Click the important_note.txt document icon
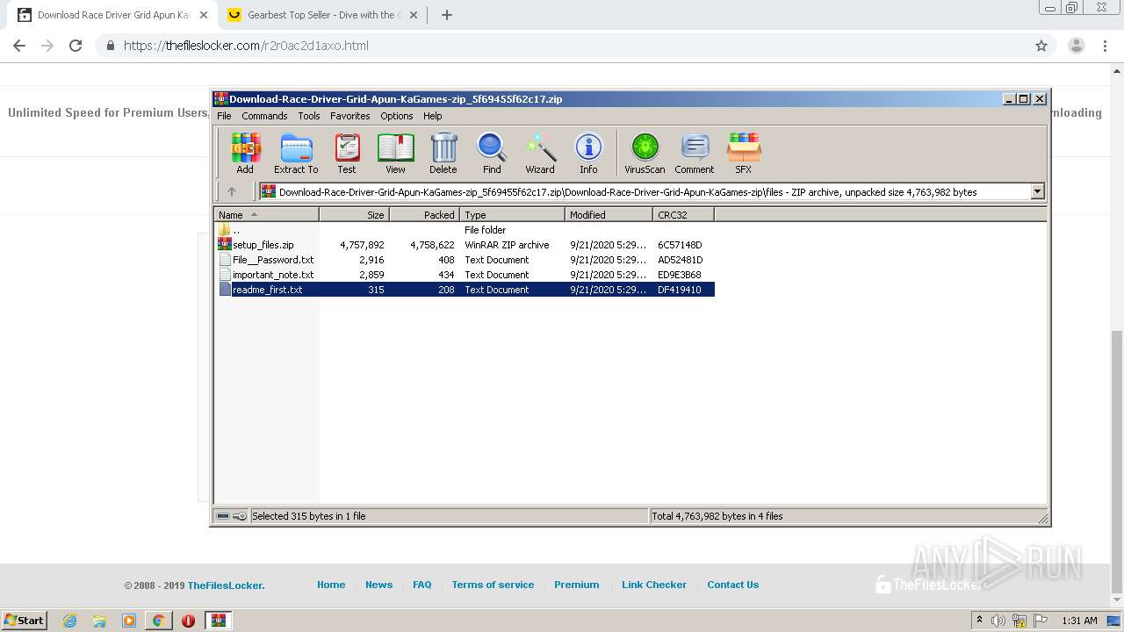This screenshot has height=632, width=1124. click(x=225, y=275)
